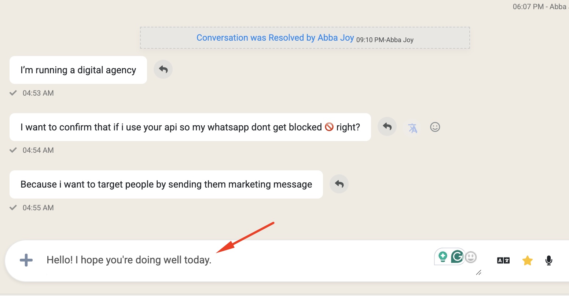Click the 04:54 AM timestamp

click(x=38, y=150)
